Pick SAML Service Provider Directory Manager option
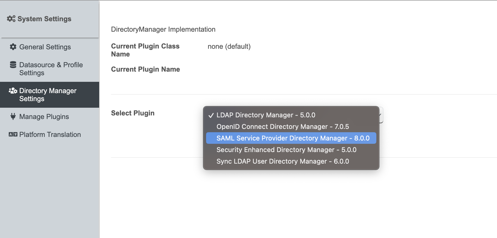This screenshot has width=497, height=238. (293, 138)
